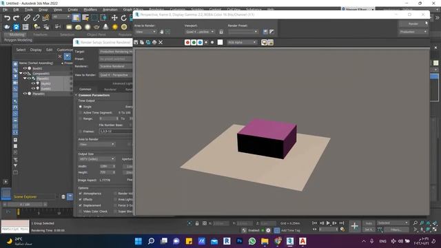Click the Clear (X) icon in render window
This screenshot has width=441, height=248.
pyautogui.click(x=161, y=42)
